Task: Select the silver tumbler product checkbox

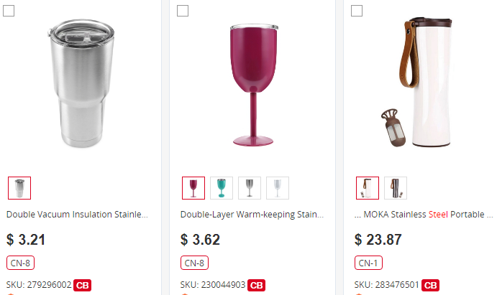Action: pyautogui.click(x=9, y=11)
